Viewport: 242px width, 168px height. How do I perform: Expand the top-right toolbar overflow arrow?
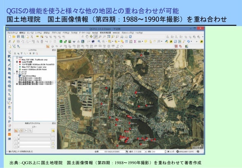point(203,36)
